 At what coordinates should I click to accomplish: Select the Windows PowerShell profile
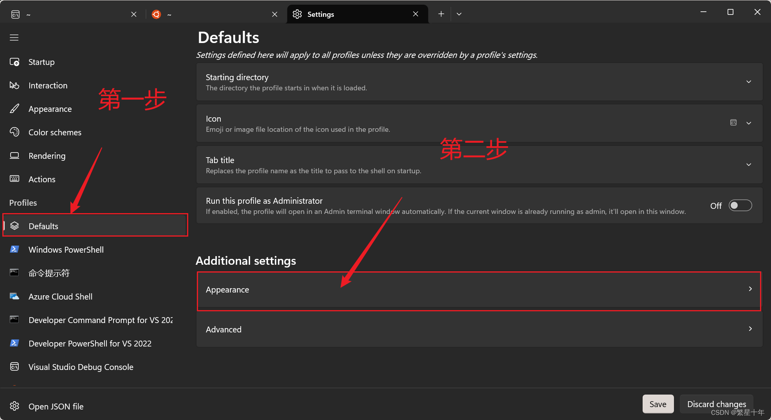95,249
